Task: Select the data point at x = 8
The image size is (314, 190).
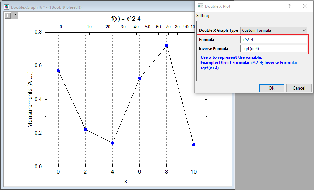Action: pyautogui.click(x=166, y=45)
